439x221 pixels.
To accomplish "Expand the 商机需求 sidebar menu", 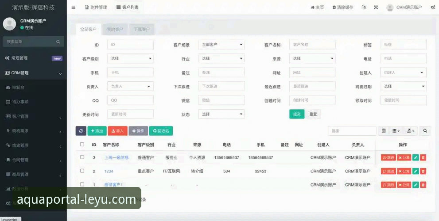I will pyautogui.click(x=33, y=131).
